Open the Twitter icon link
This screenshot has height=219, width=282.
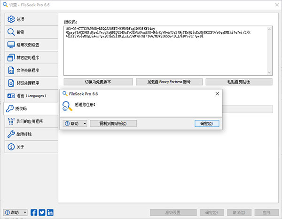(42, 212)
